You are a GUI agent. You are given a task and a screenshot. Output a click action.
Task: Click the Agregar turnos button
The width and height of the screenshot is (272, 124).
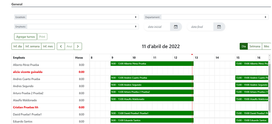pos(26,37)
